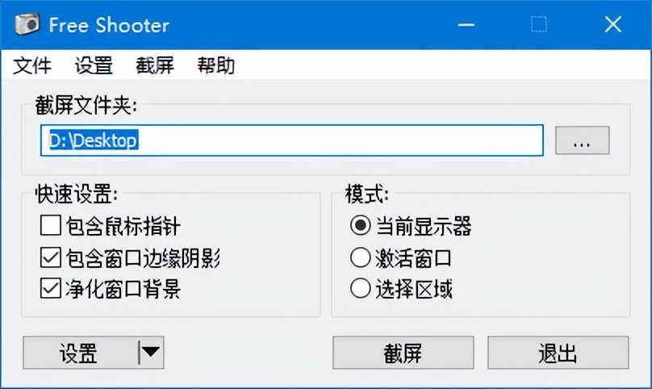Expand the 设置 button dropdown arrow

tap(151, 353)
